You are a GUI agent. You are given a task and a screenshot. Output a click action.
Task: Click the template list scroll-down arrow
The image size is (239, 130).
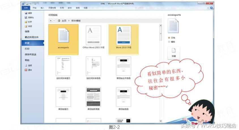[x=161, y=121]
